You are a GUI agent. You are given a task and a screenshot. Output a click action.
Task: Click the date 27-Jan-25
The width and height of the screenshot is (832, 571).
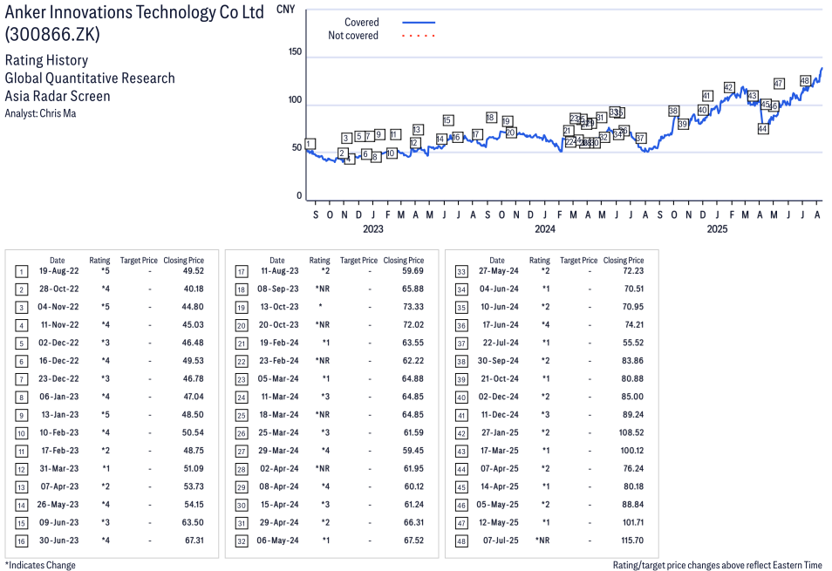pyautogui.click(x=500, y=432)
